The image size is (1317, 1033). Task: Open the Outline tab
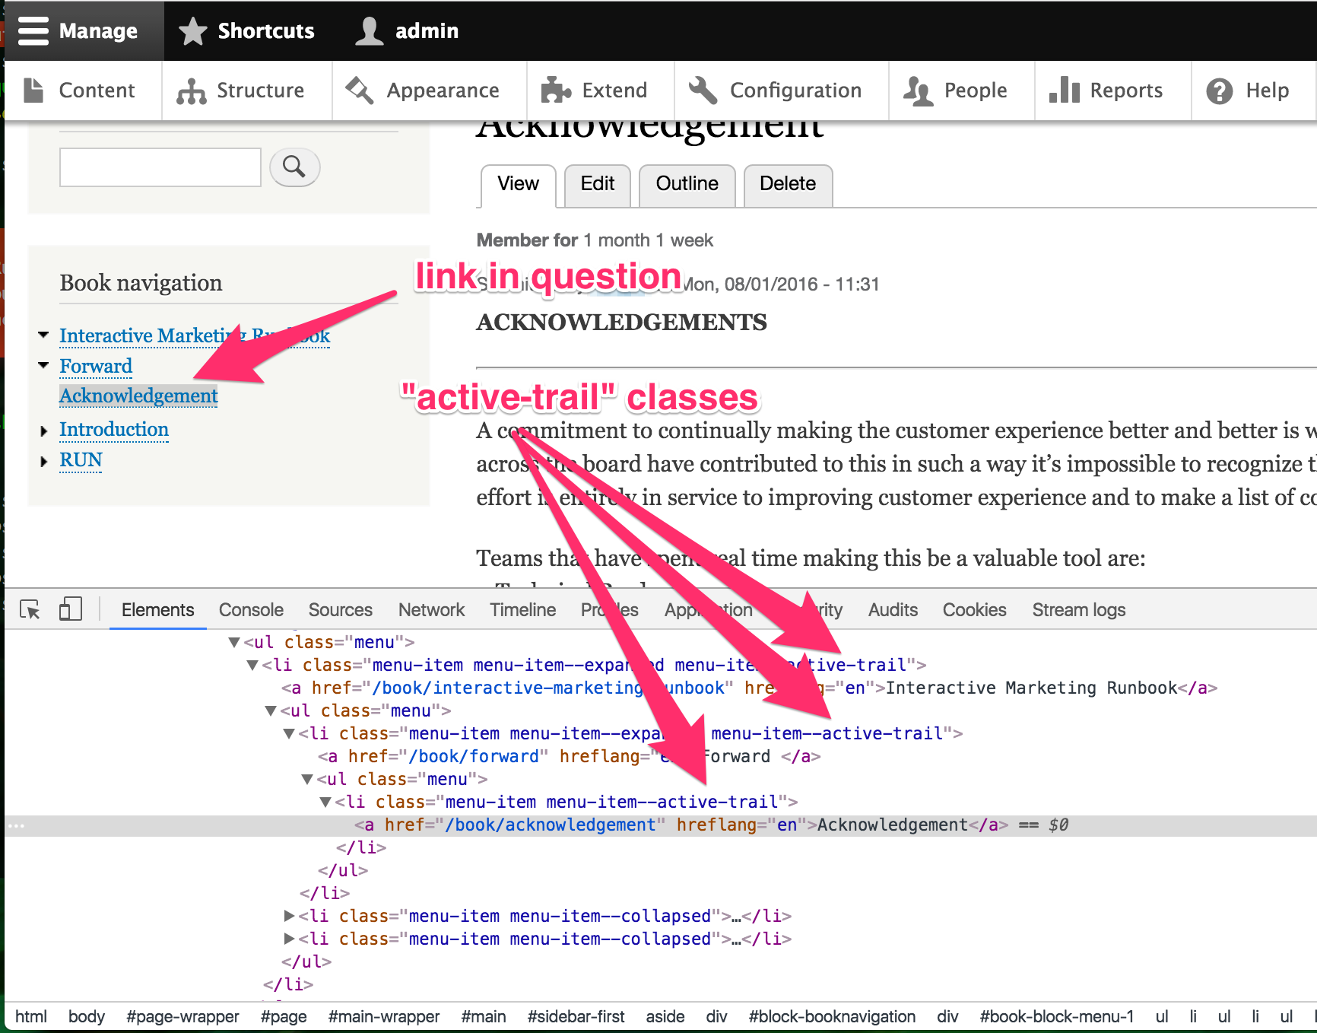tap(687, 184)
